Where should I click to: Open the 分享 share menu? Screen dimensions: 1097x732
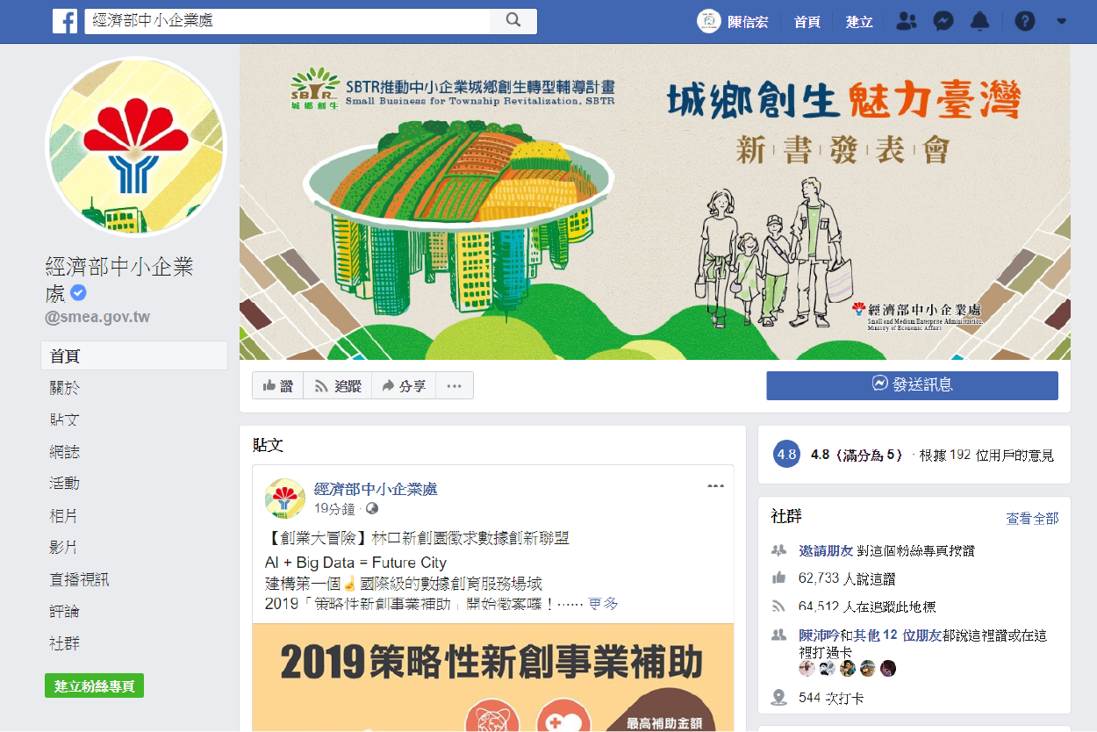click(x=404, y=385)
